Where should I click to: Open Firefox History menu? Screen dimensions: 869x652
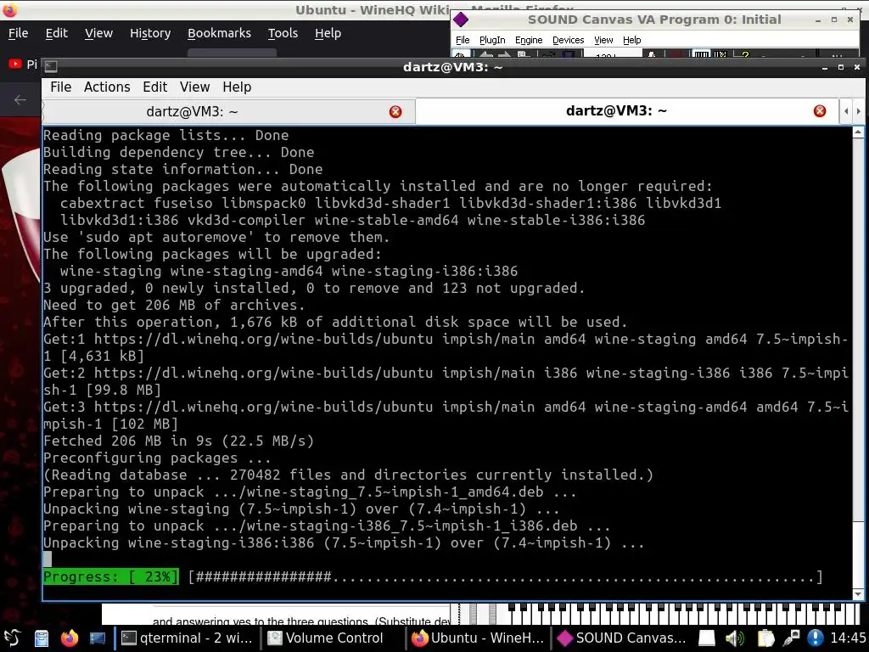150,33
